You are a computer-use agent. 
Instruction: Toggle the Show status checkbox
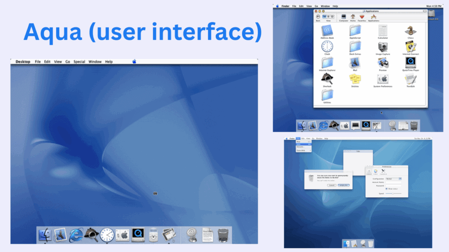tap(386, 189)
